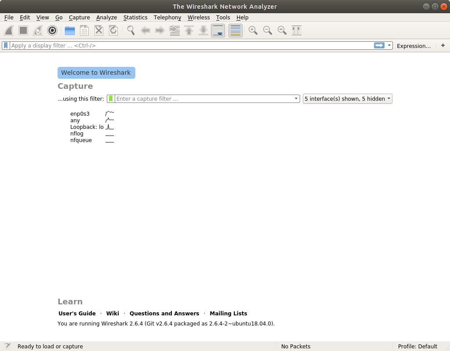The width and height of the screenshot is (450, 351).
Task: Close this capture file X icon
Action: coord(99,30)
